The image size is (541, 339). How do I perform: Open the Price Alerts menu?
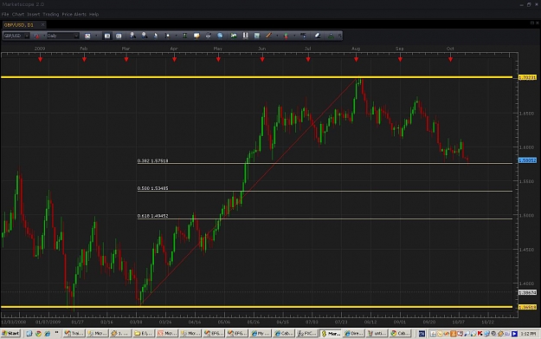74,14
